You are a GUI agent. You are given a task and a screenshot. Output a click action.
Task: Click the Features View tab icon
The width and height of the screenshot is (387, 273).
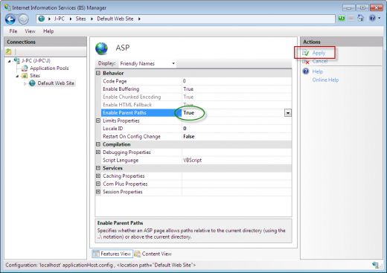pos(96,254)
